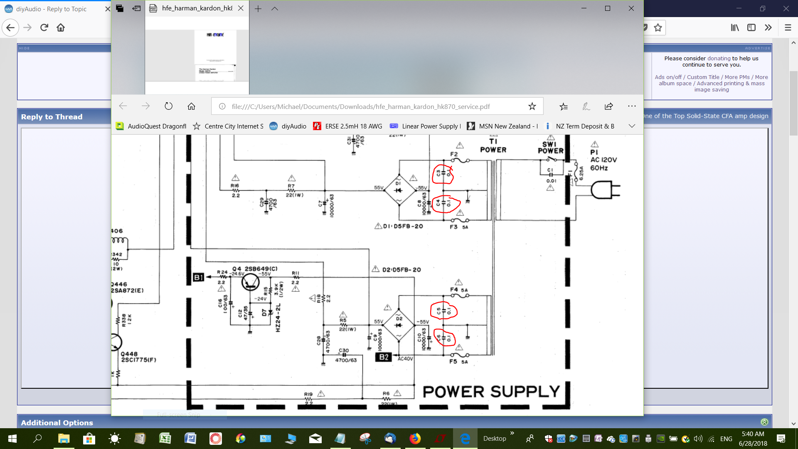Open MSN New Zealand bookmark
The image size is (798, 449).
[502, 126]
